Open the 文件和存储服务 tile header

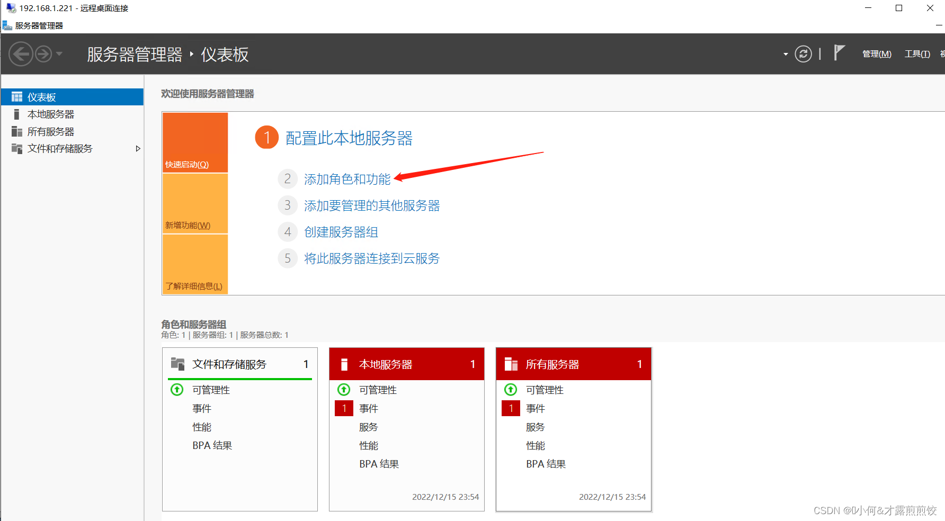[240, 364]
